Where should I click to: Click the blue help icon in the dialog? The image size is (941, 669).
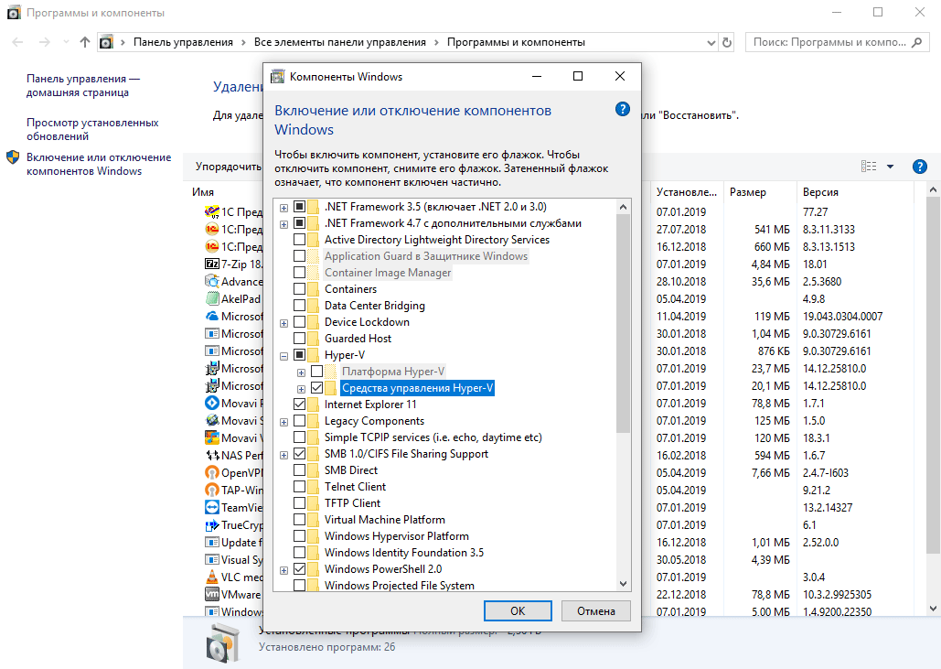(623, 109)
